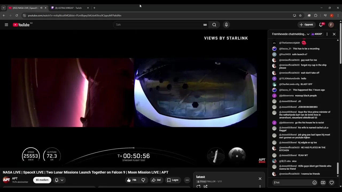Toggle playlist shuffle icon
This screenshot has height=192, width=342.
pyautogui.click(x=205, y=186)
